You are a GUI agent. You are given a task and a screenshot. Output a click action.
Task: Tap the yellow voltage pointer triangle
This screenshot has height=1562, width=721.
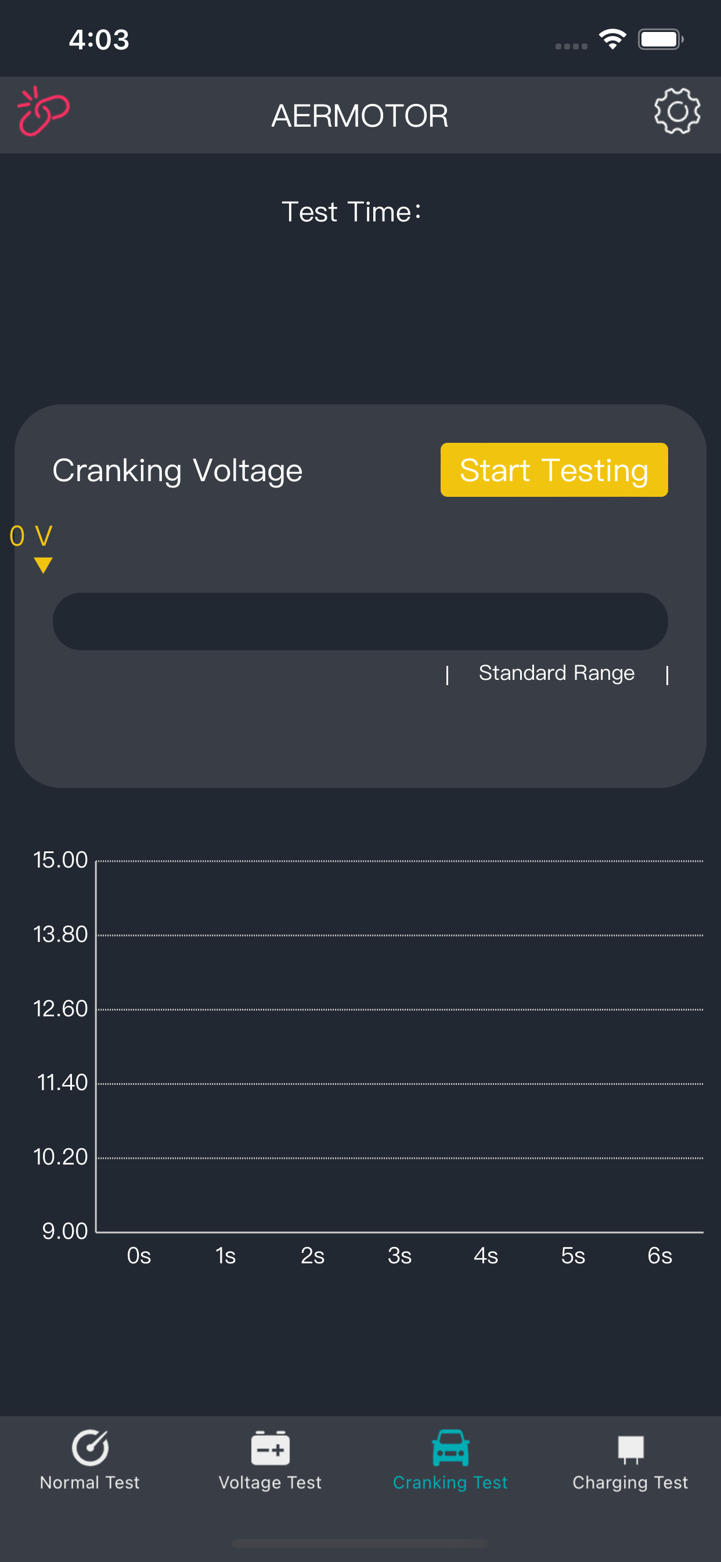click(x=43, y=565)
